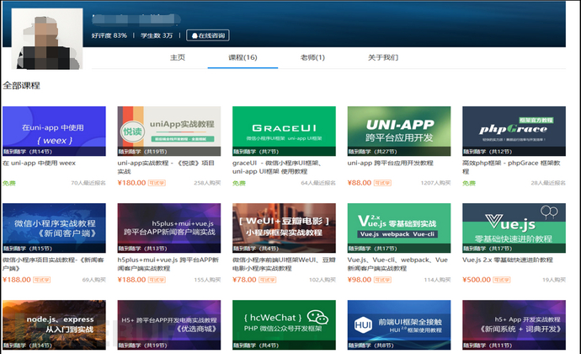
Task: Open the HUI 前端UI框架全接触 thumbnail
Action: click(x=399, y=324)
